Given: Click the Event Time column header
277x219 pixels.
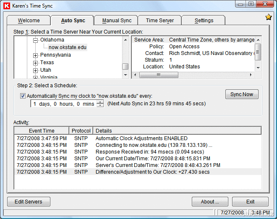Looking at the screenshot, I should 41,131.
